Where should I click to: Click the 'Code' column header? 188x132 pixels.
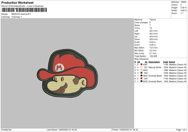[165, 62]
